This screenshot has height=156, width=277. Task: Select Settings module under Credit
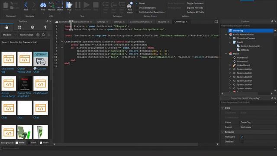pyautogui.click(x=245, y=50)
